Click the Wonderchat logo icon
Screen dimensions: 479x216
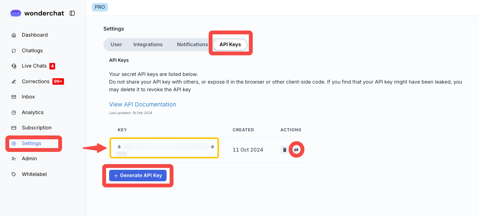[x=16, y=13]
